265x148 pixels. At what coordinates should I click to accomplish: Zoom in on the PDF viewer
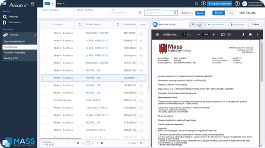click(213, 34)
